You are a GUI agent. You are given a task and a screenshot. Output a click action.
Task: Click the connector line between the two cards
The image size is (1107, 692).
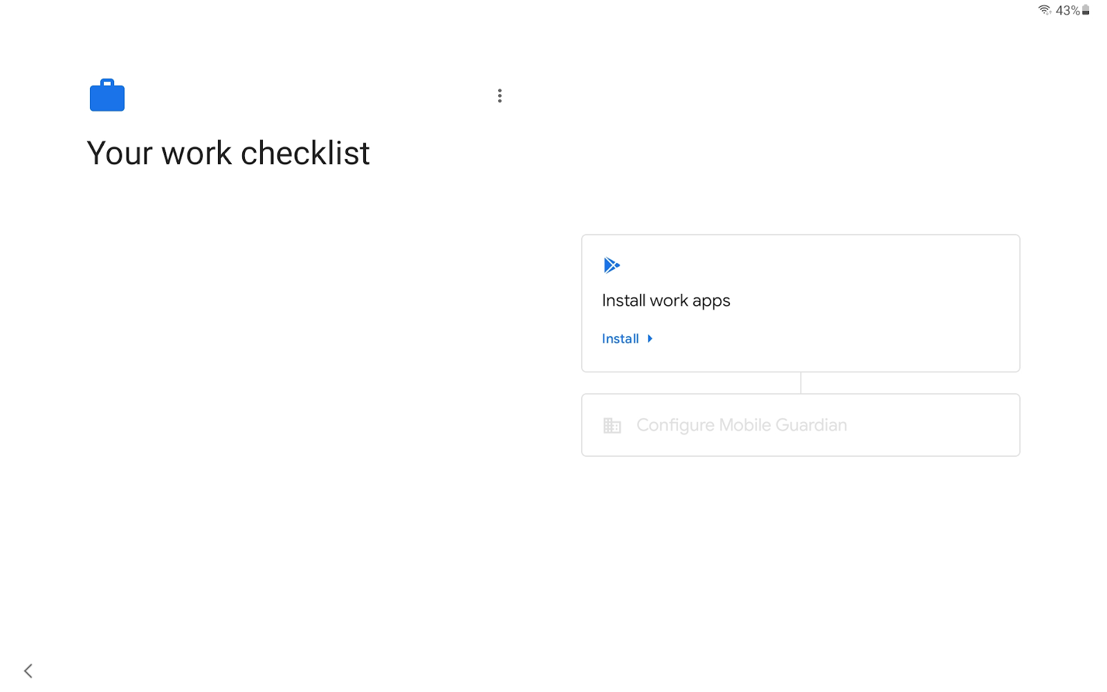pyautogui.click(x=800, y=383)
